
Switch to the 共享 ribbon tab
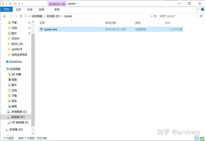point(30,10)
